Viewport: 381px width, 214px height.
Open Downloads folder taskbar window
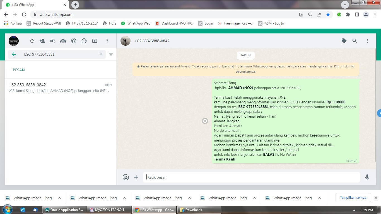(x=199, y=210)
